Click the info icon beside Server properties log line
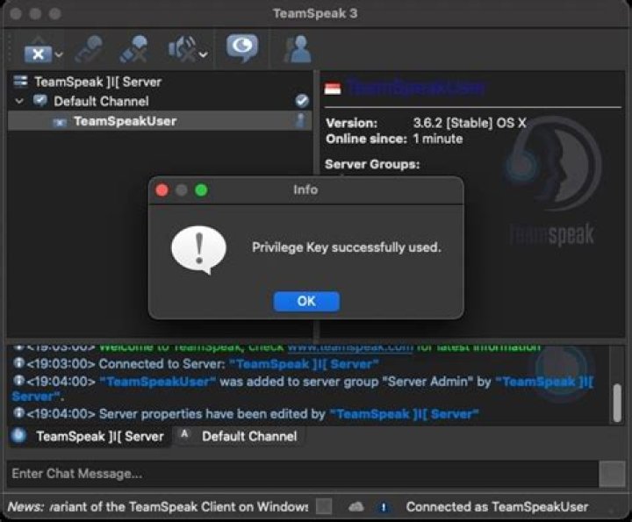This screenshot has width=632, height=522. click(18, 413)
